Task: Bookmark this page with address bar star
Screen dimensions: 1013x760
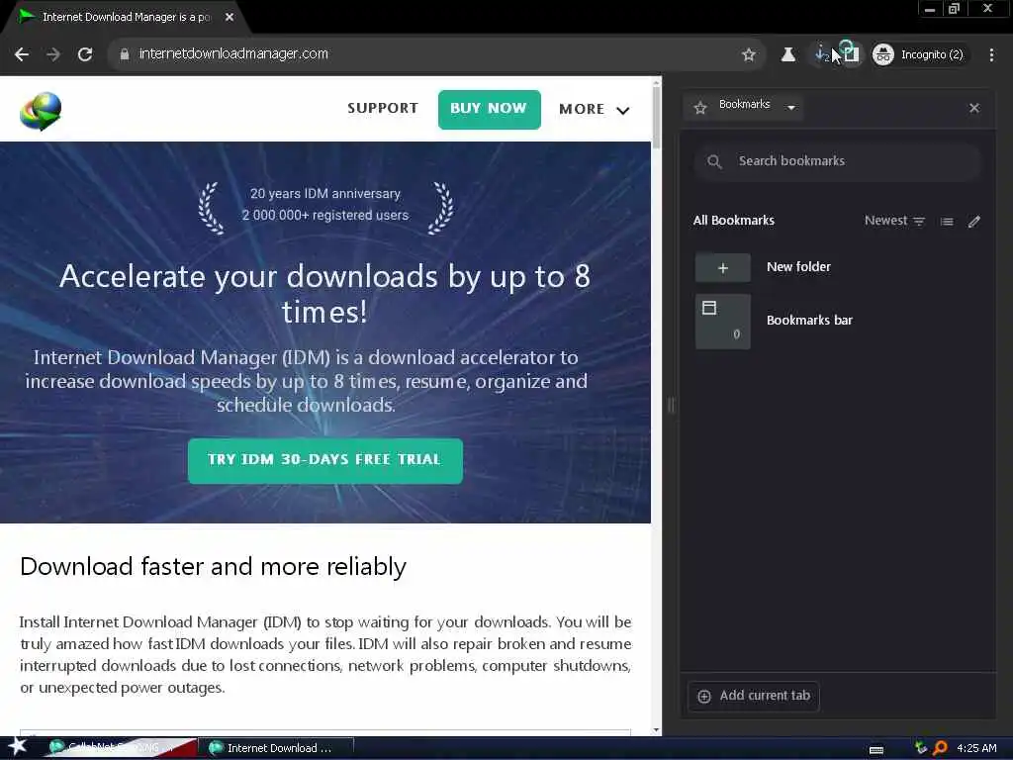Action: 749,55
